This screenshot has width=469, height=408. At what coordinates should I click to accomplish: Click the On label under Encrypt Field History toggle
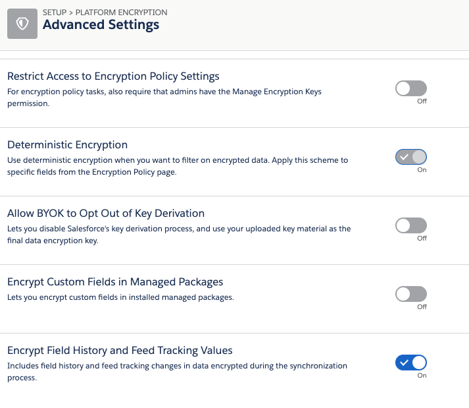click(x=422, y=376)
